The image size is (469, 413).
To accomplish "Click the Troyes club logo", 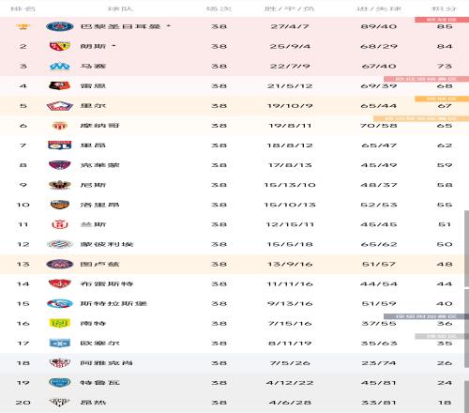I will 60,383.
